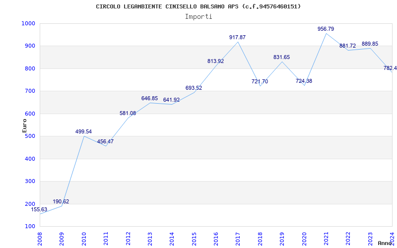Select the 300 Euro axis tick label

click(30, 182)
